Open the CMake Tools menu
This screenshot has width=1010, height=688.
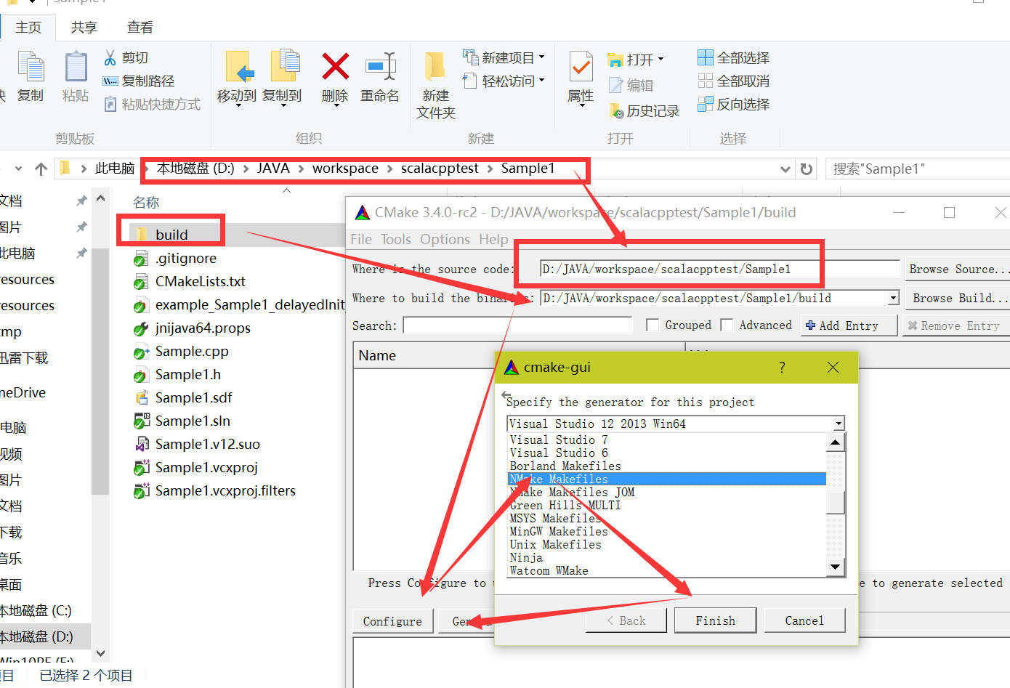396,239
